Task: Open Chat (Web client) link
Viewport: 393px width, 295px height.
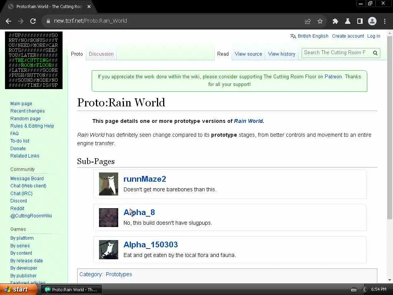Action: [28, 186]
